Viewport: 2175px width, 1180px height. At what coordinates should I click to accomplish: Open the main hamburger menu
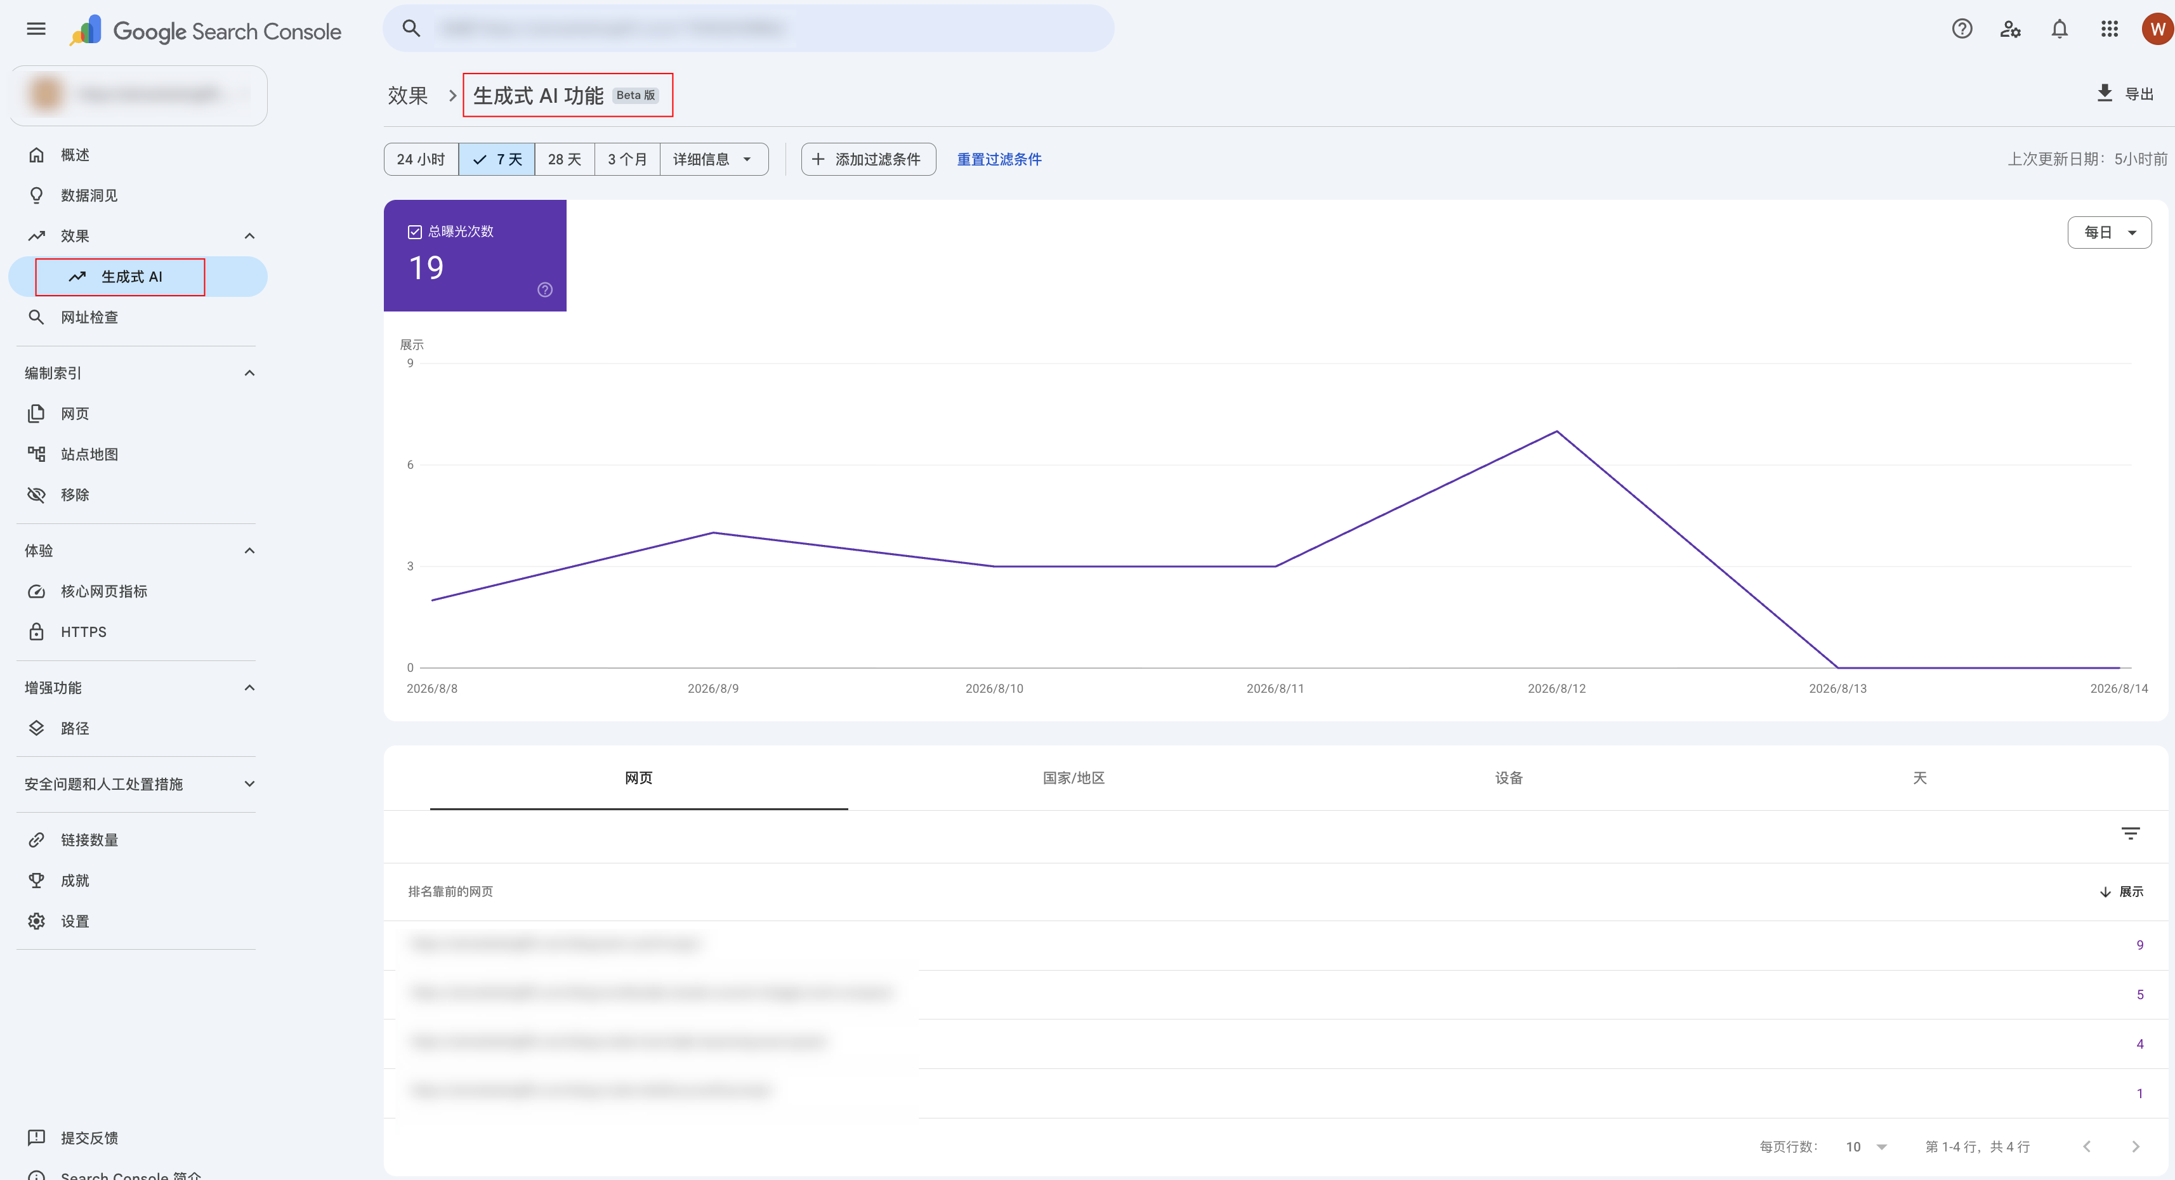36,30
